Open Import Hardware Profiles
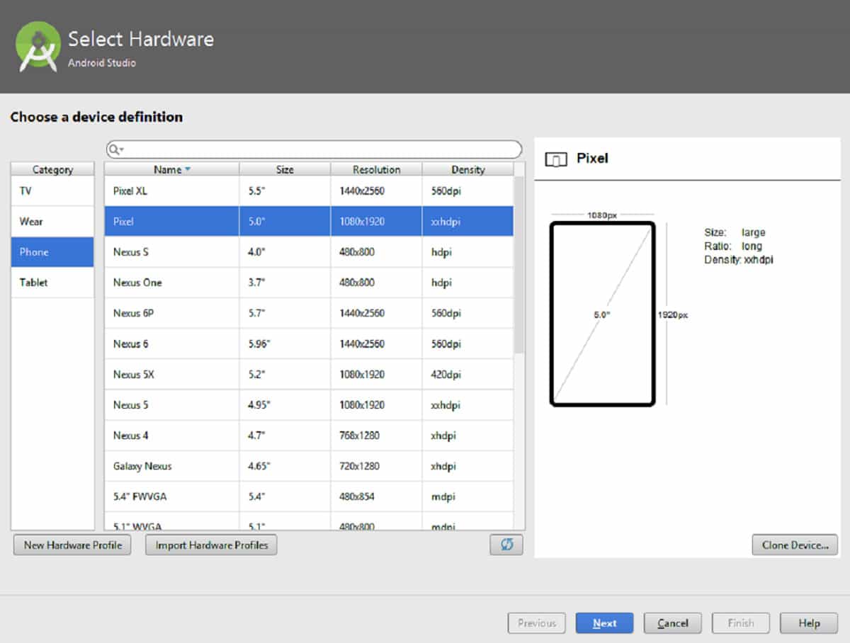The height and width of the screenshot is (643, 850). (x=211, y=545)
